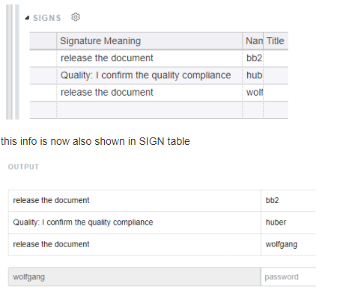Click wolfgang cell in OUTPUT table
The height and width of the screenshot is (295, 340).
(288, 244)
